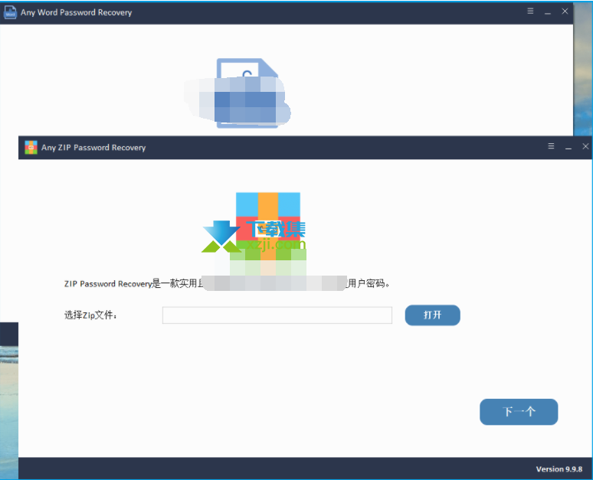
Task: Click the ZIP Password Recovery description text
Action: [x=227, y=283]
